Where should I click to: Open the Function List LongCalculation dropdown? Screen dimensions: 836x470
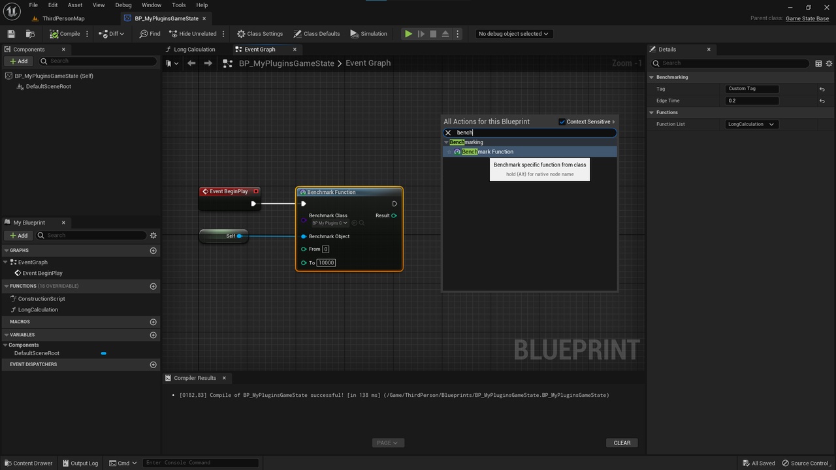point(751,124)
